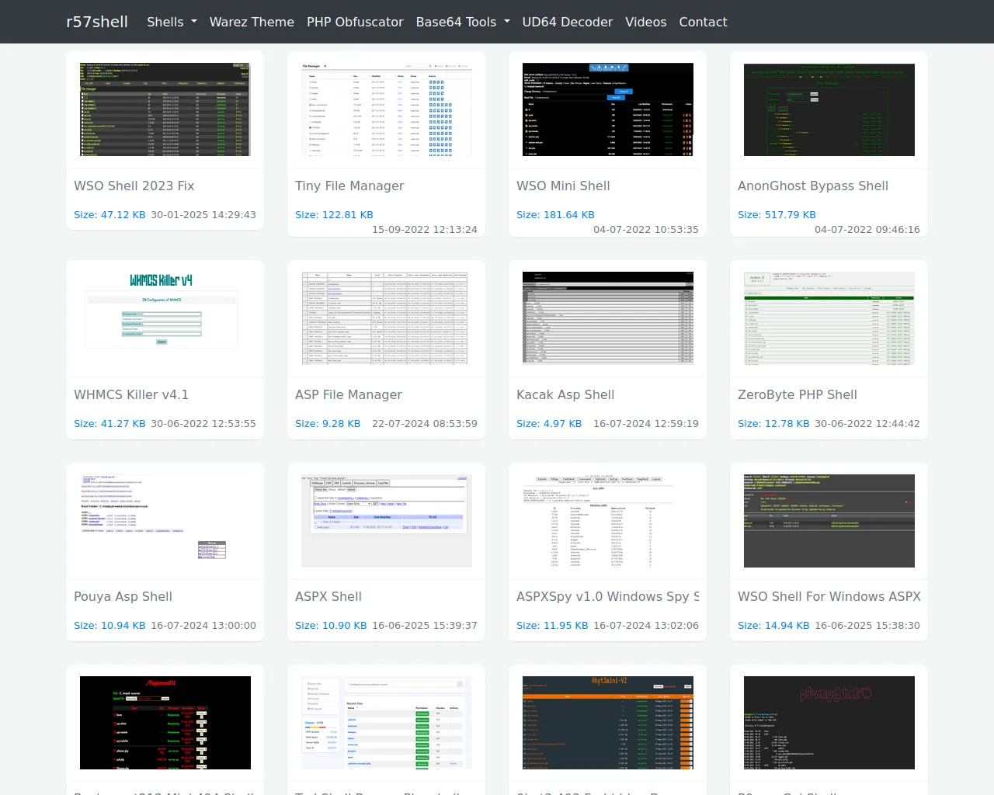Click the Pouya Asp Shell title
The height and width of the screenshot is (795, 994).
coord(123,596)
